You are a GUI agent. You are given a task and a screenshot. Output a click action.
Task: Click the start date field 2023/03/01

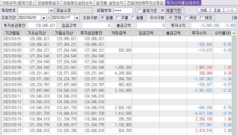point(29,18)
